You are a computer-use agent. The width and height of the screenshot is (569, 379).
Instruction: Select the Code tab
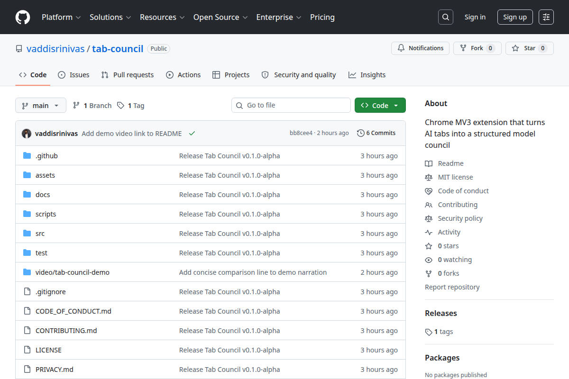point(33,75)
